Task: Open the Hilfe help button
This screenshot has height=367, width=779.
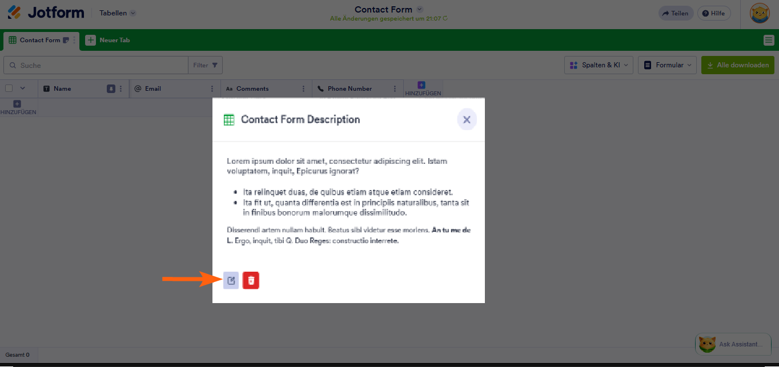Action: click(714, 13)
